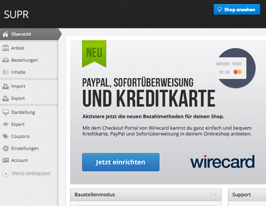Collapse the menu via Menü einklappen

pyautogui.click(x=27, y=174)
